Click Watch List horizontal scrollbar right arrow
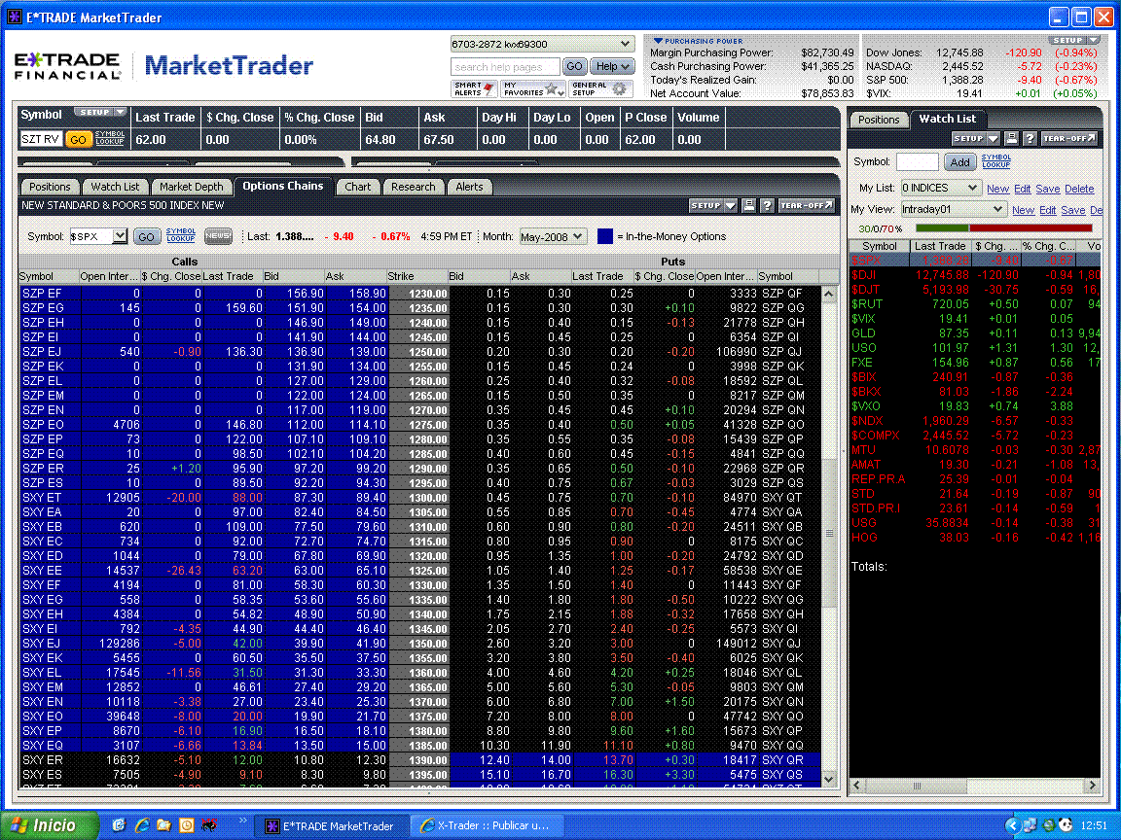Viewport: 1121px width, 840px height. 1092,785
